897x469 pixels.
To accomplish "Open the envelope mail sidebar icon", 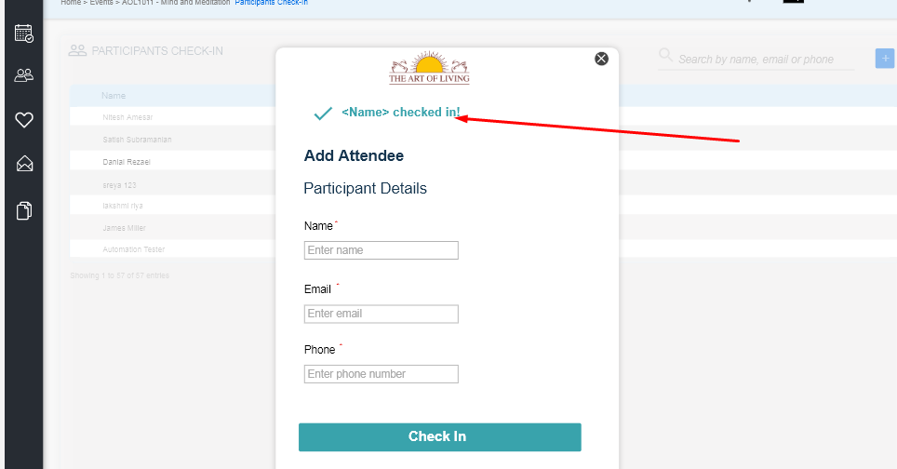I will pos(24,164).
